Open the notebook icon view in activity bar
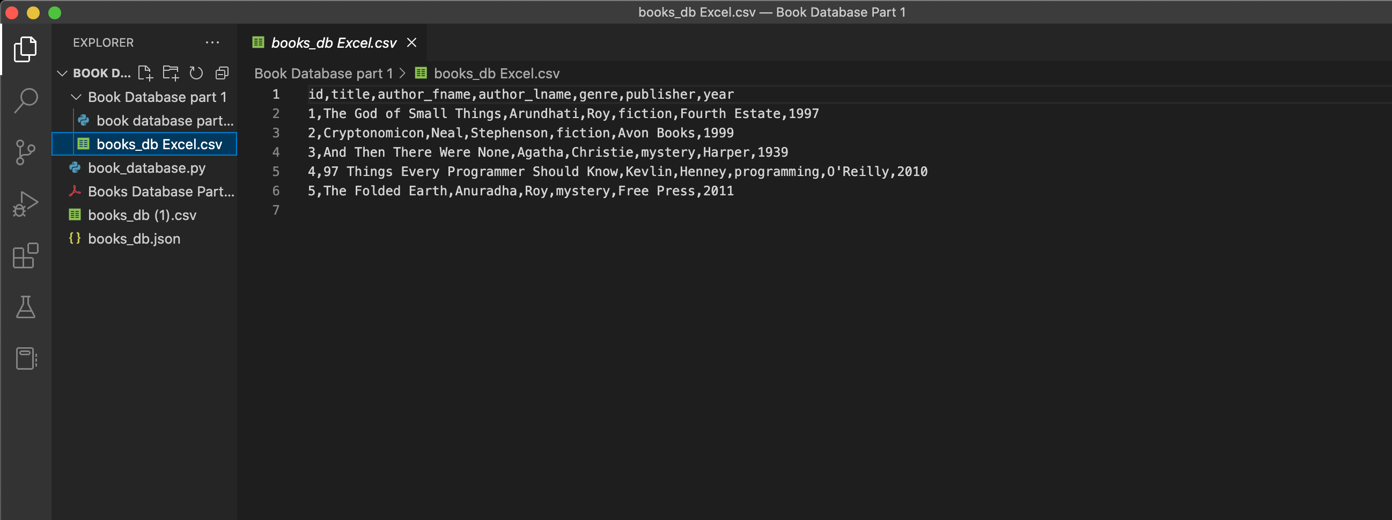 pyautogui.click(x=26, y=358)
